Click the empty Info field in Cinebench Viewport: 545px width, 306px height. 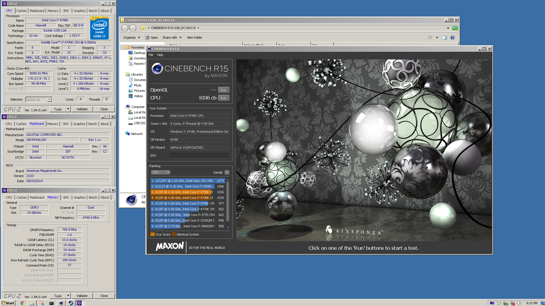(x=199, y=155)
